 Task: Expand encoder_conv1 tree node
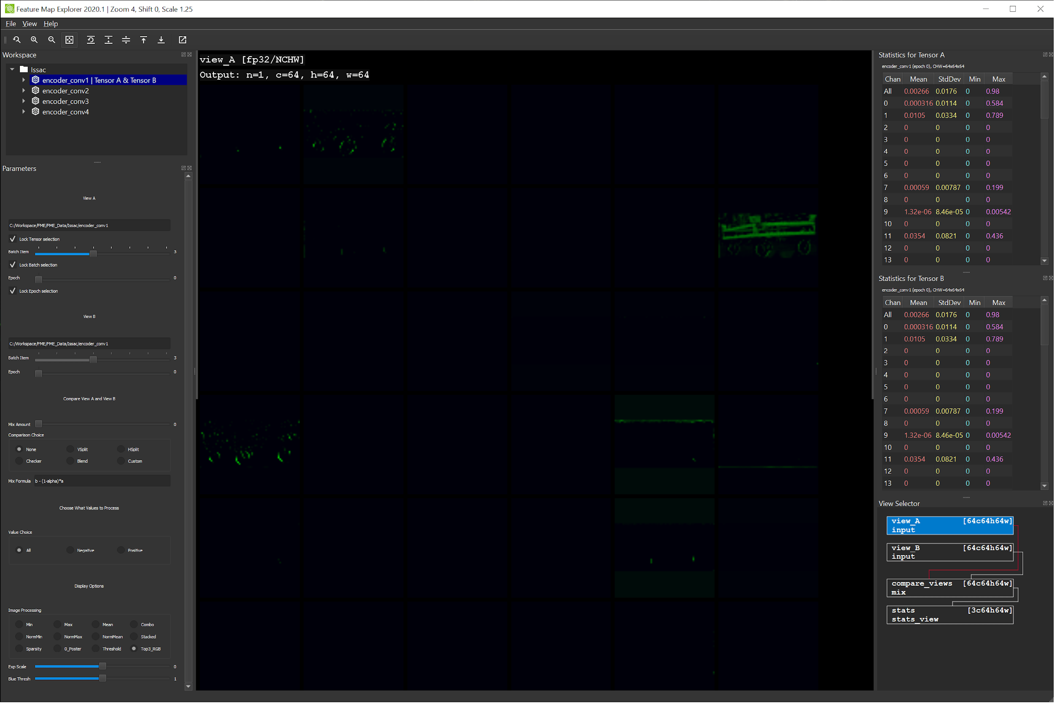24,80
